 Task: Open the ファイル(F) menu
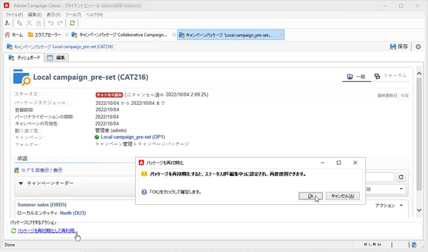coord(14,15)
